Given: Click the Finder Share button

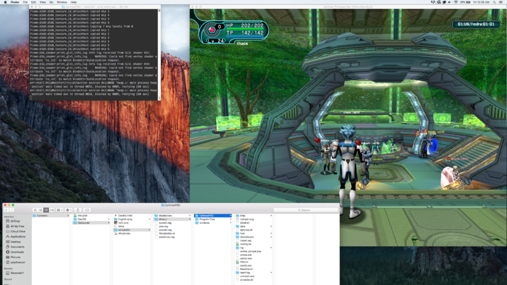Looking at the screenshot, I should 77,210.
